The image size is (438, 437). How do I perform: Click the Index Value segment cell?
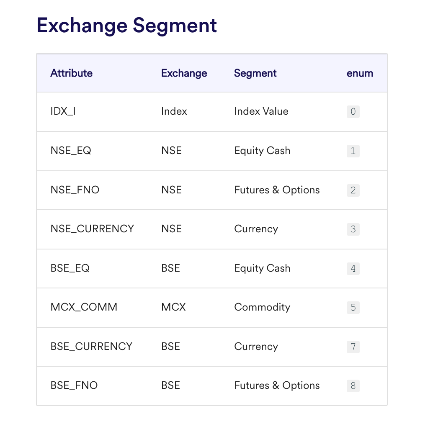[261, 111]
